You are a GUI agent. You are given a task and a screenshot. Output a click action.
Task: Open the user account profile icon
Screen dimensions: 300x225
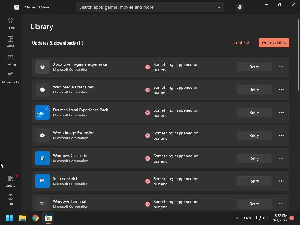(x=240, y=7)
